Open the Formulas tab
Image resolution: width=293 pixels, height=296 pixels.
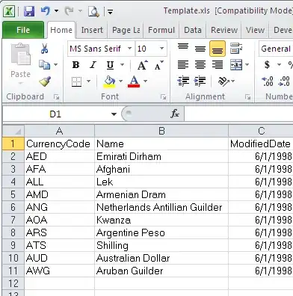coord(161,30)
